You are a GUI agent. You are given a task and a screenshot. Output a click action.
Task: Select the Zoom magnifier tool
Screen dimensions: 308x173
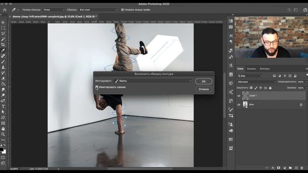tap(3, 135)
